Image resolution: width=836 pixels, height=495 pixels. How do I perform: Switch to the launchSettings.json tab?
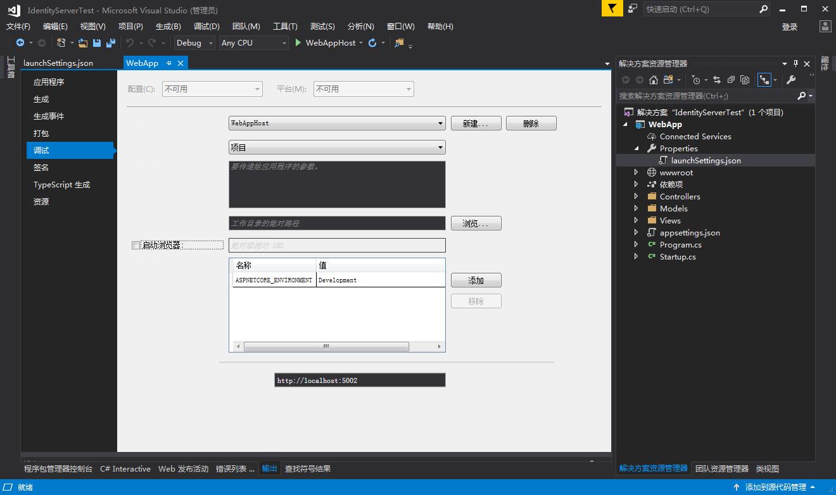(x=58, y=63)
